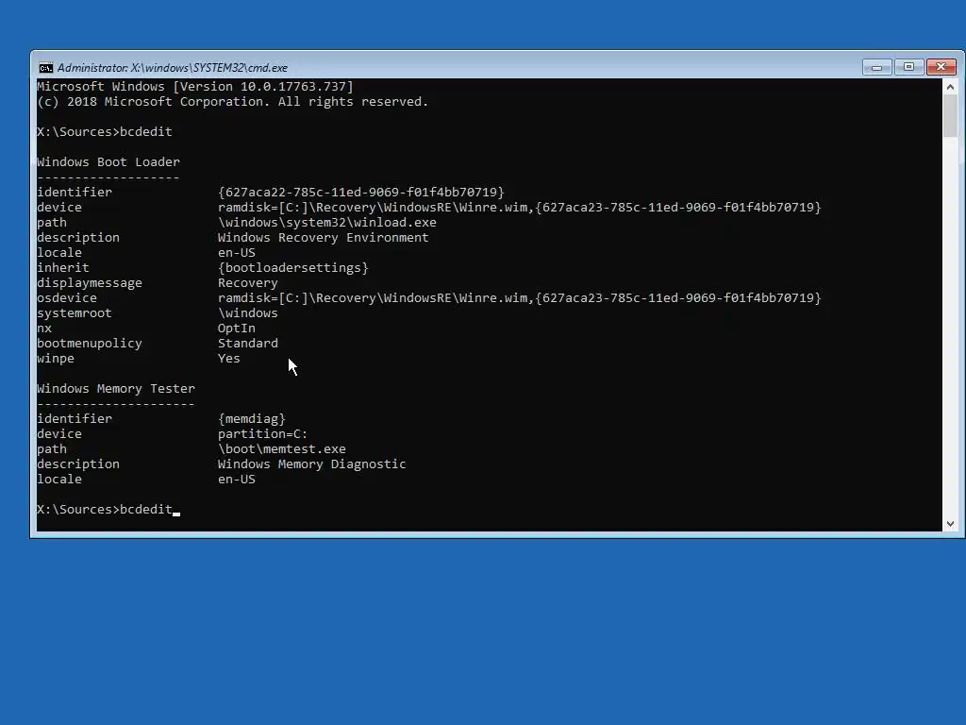Click the 'bootmenupolicy' field label
The image size is (966, 725).
pyautogui.click(x=90, y=344)
